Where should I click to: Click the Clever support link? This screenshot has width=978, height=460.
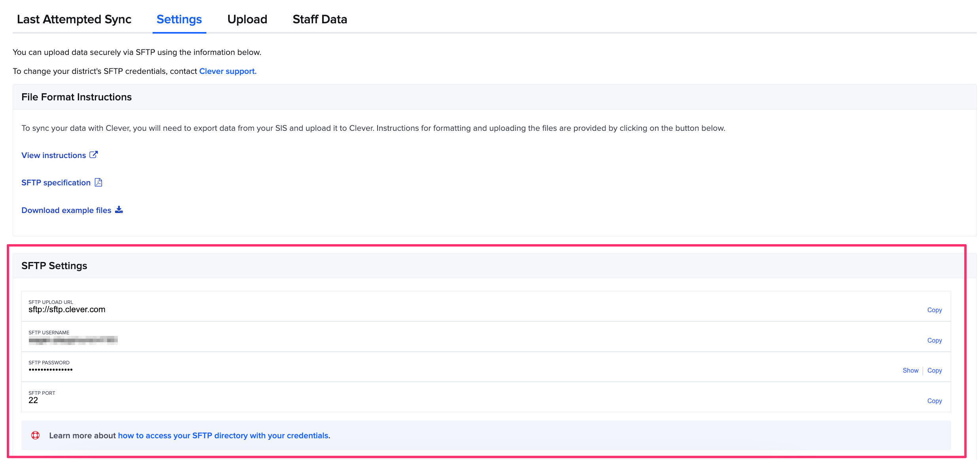[x=228, y=71]
